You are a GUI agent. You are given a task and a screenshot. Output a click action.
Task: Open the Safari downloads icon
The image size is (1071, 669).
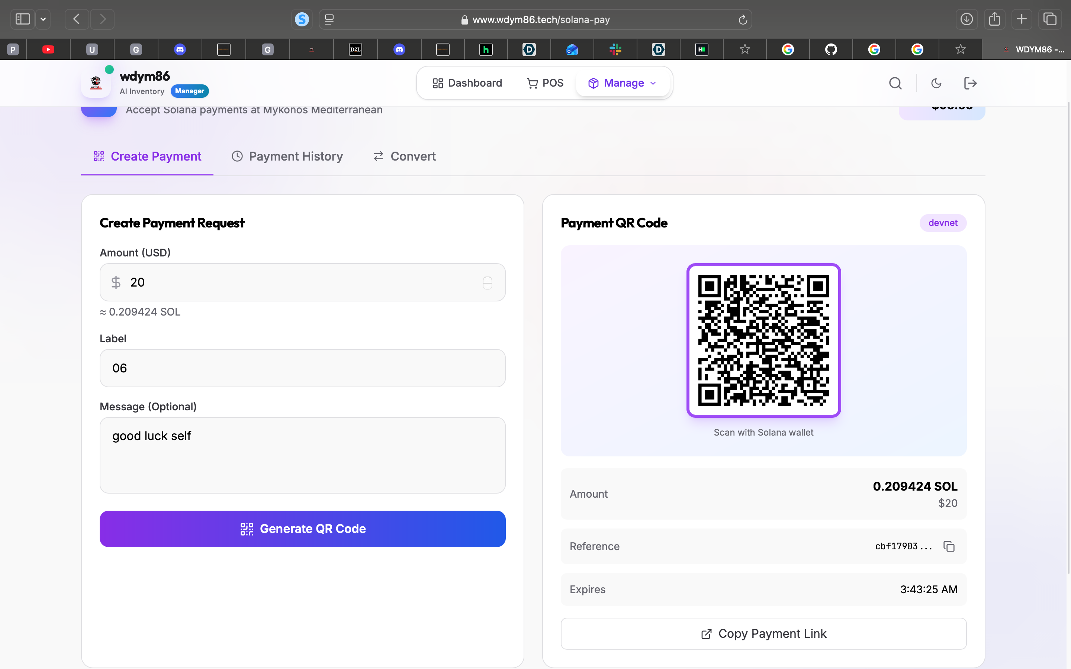(x=967, y=19)
